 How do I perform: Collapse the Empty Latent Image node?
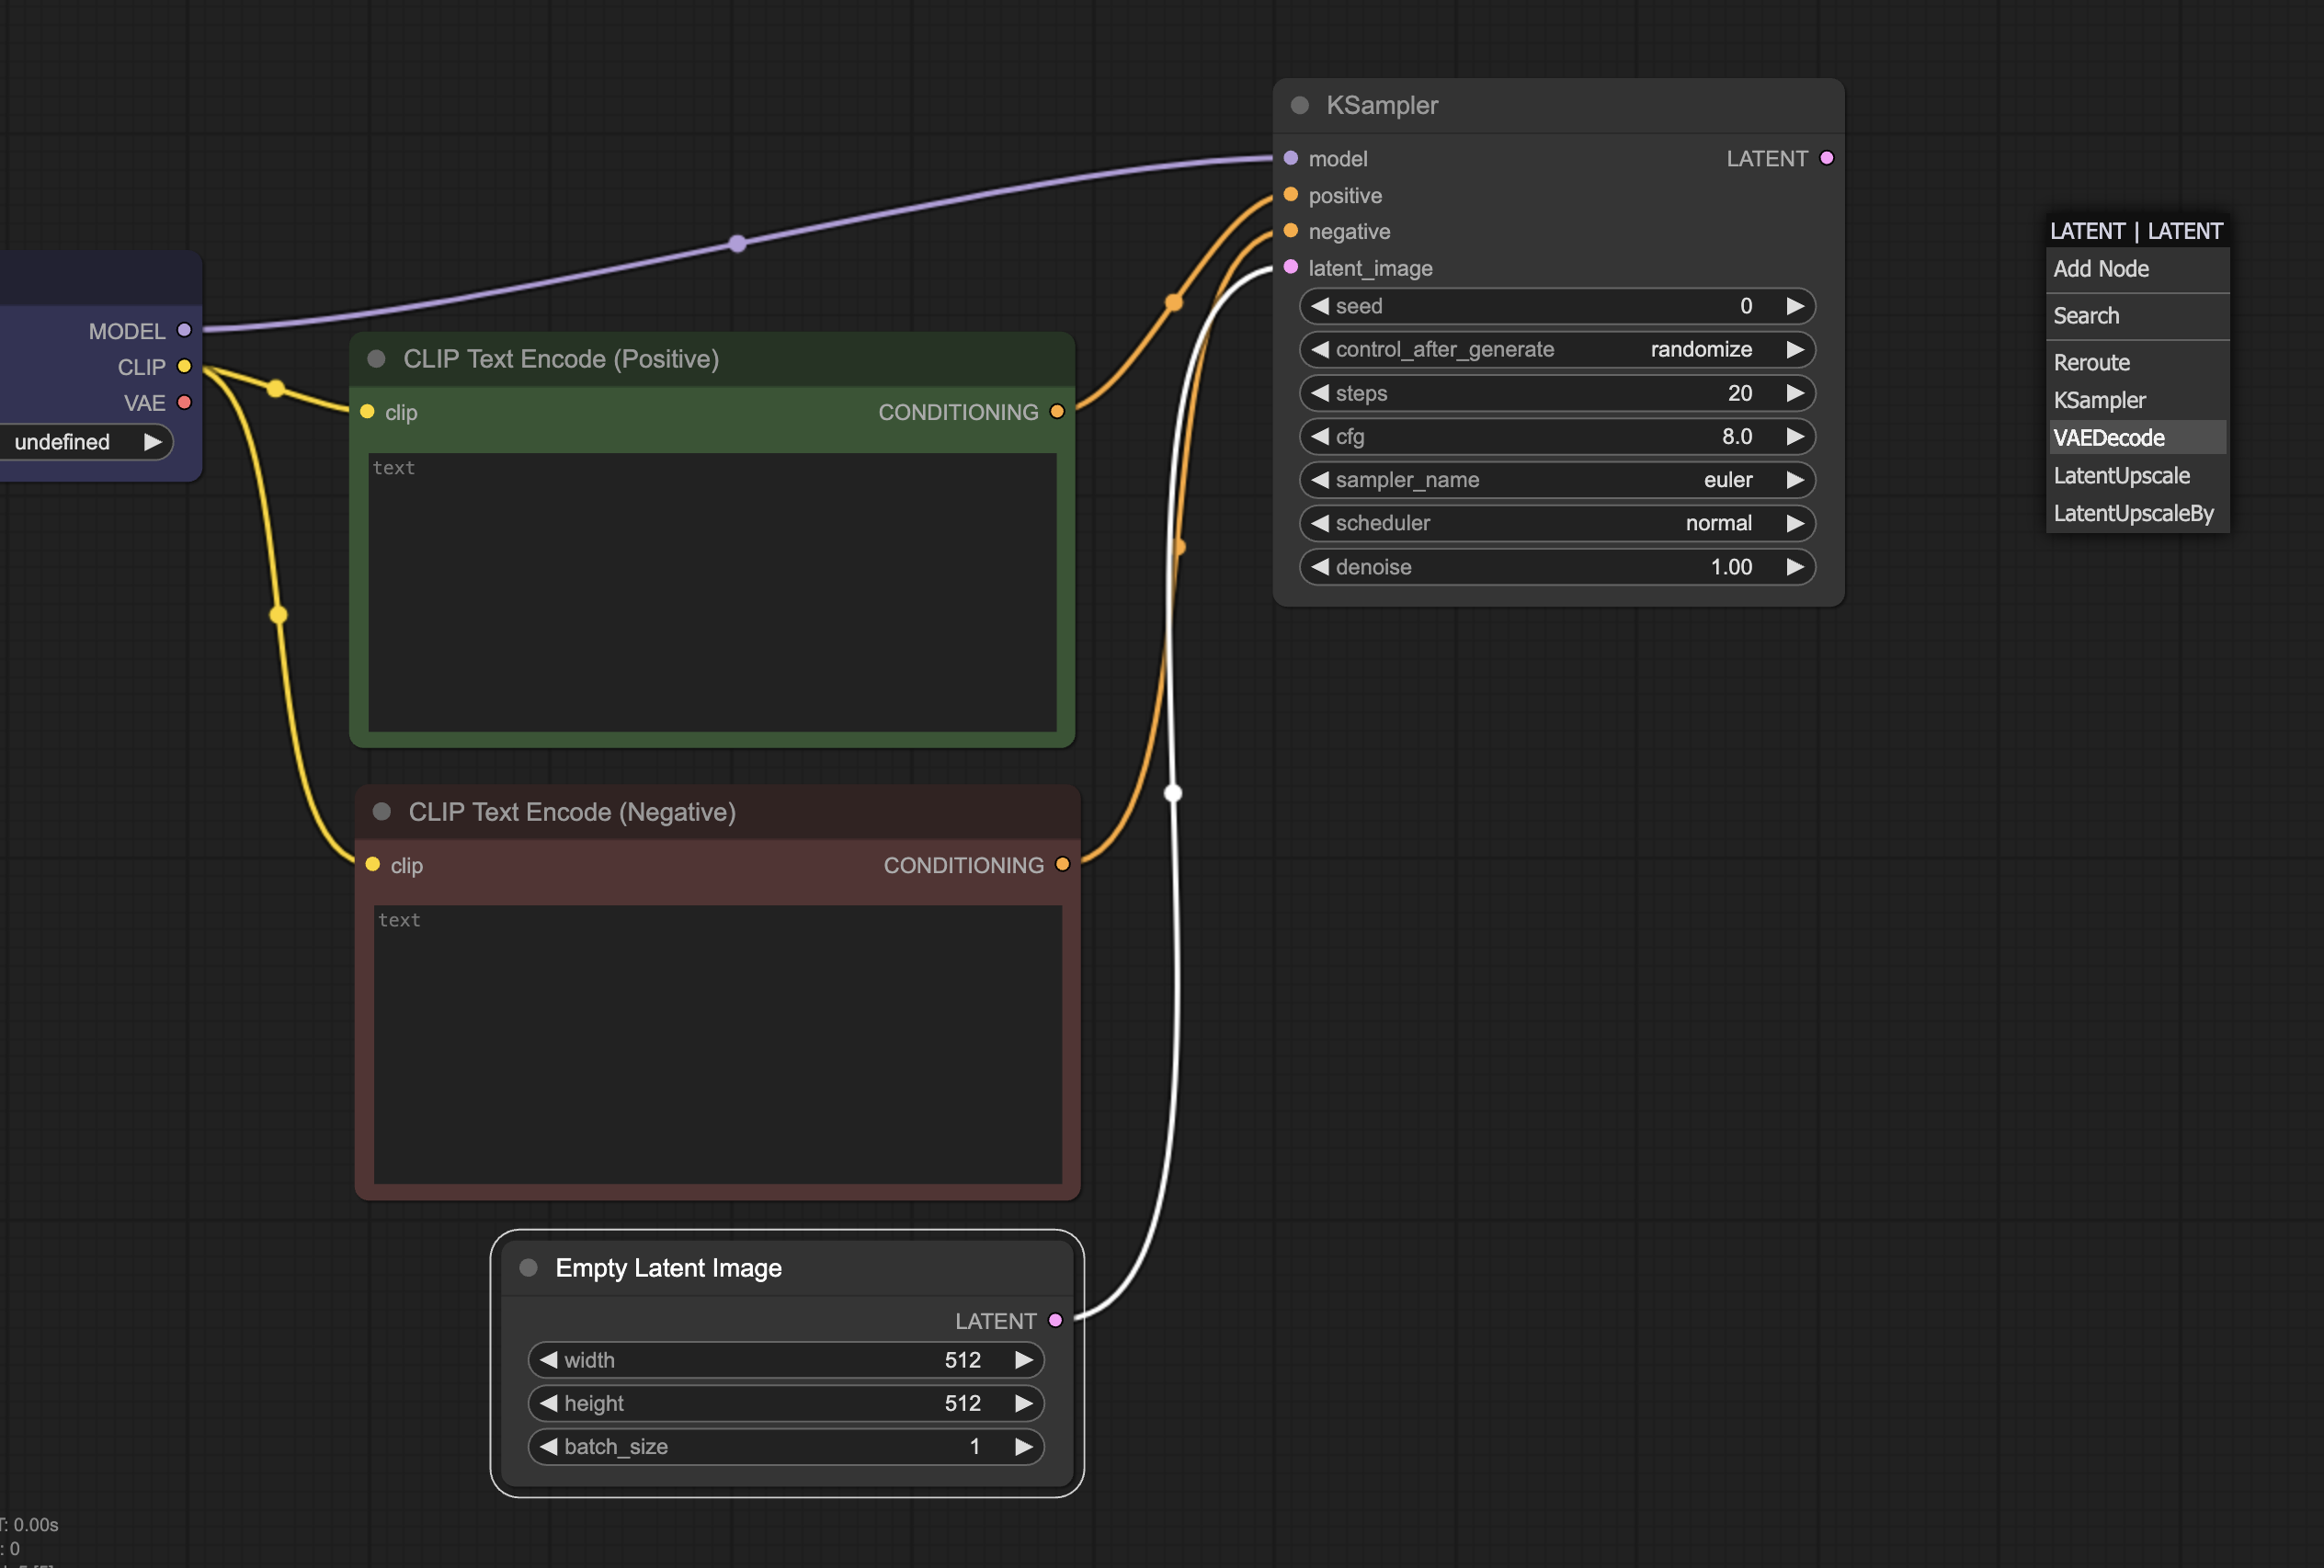point(528,1268)
